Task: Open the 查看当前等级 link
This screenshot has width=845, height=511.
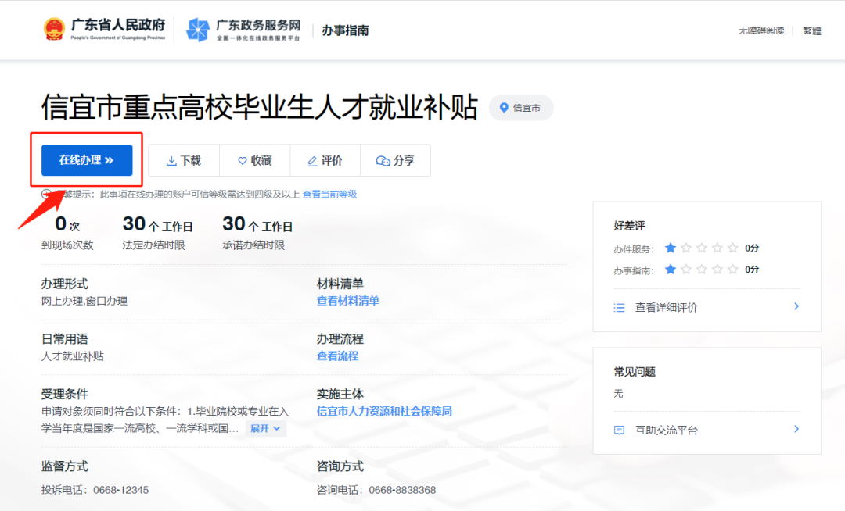Action: (x=329, y=195)
